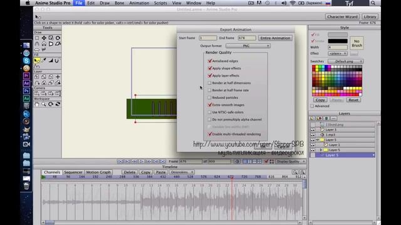
Task: Open the Scripts menu
Action: click(x=160, y=3)
